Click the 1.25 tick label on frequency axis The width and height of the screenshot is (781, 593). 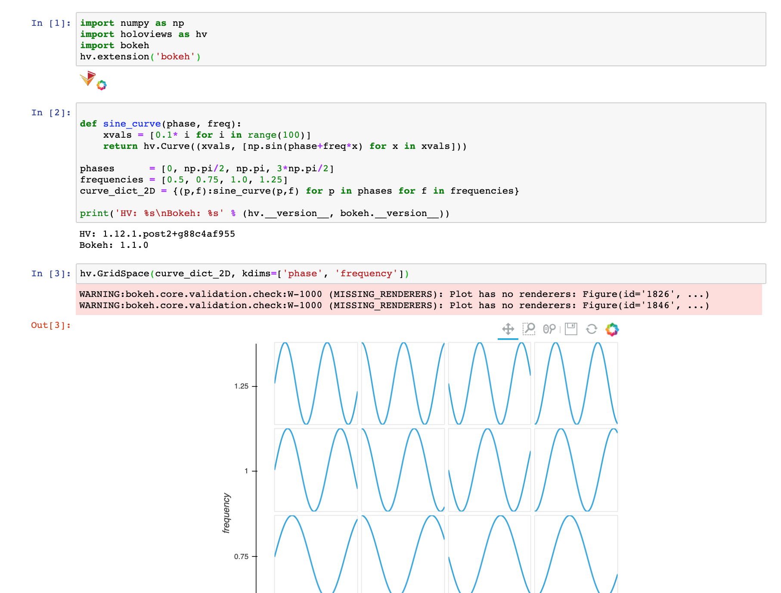coord(242,386)
